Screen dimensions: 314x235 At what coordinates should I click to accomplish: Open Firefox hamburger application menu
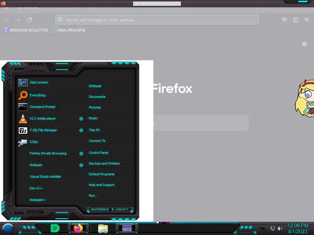(307, 20)
